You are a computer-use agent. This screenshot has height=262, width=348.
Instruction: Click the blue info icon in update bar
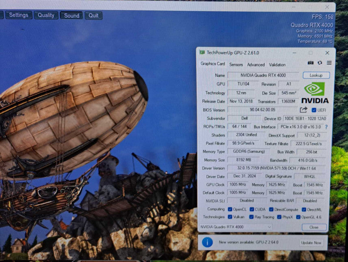207,242
